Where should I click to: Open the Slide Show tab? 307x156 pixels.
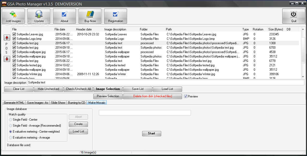(x=58, y=102)
